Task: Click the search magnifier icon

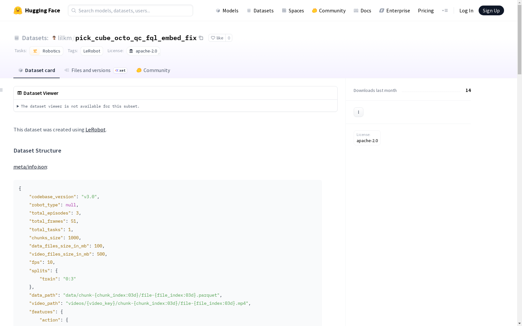Action: (x=74, y=10)
